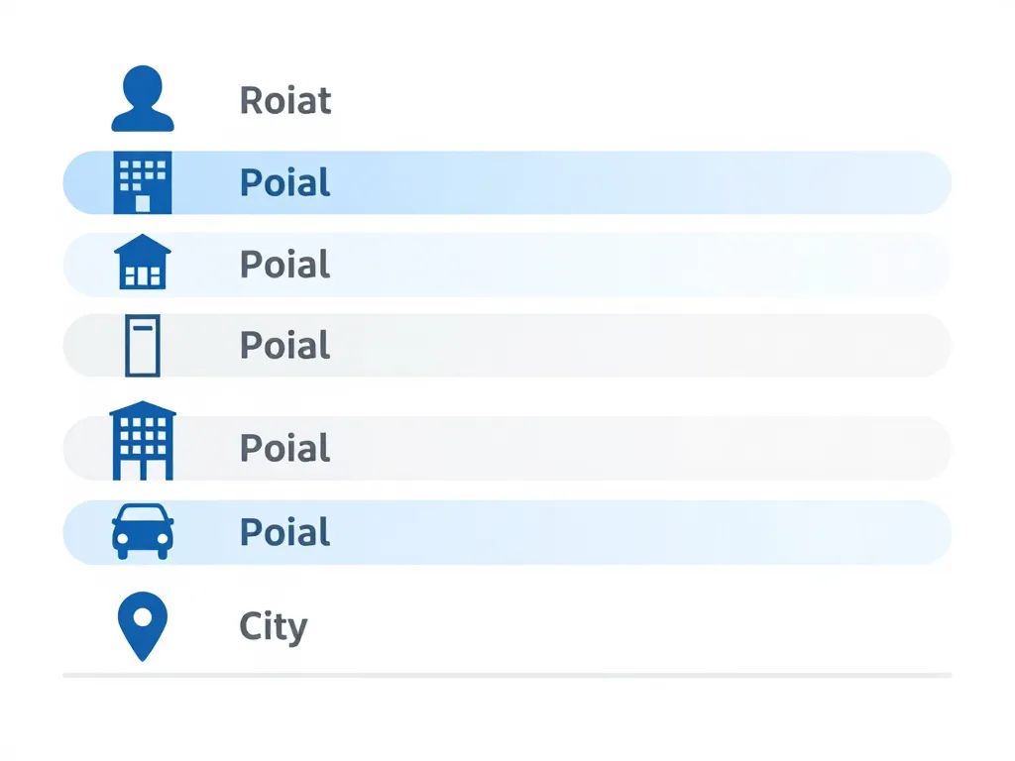Screen dimensions: 1015x761
Task: Select the office building icon with grid windows
Action: 144,182
